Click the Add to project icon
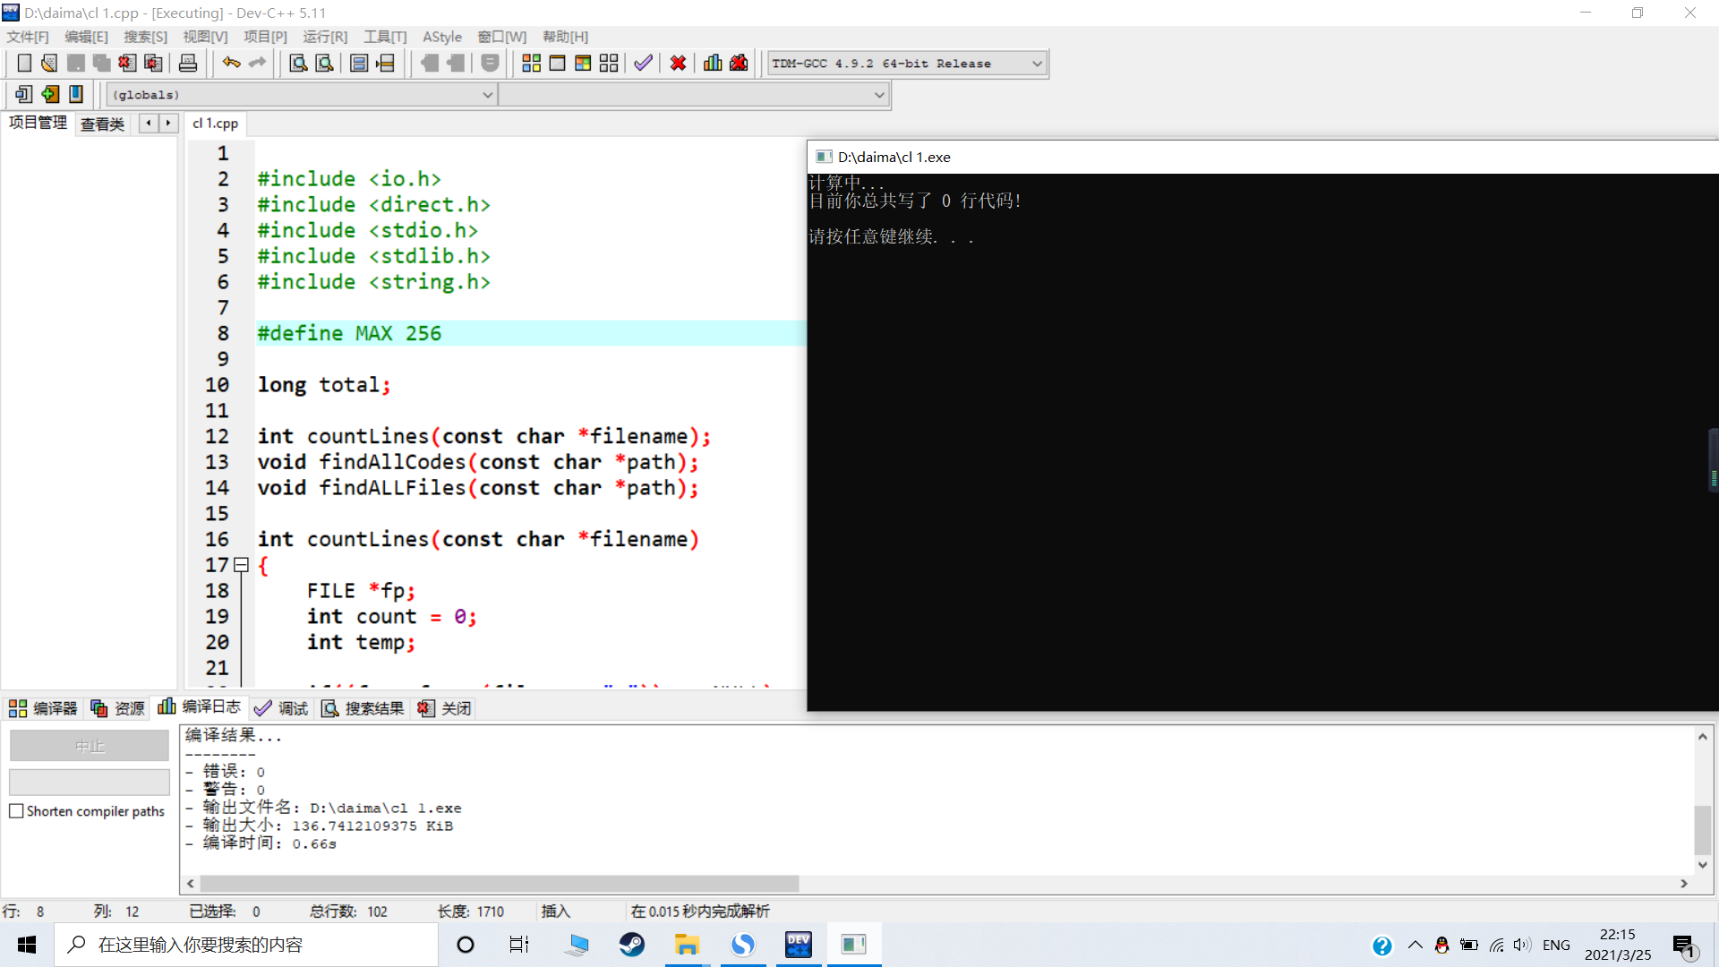This screenshot has height=967, width=1719. pyautogui.click(x=50, y=94)
